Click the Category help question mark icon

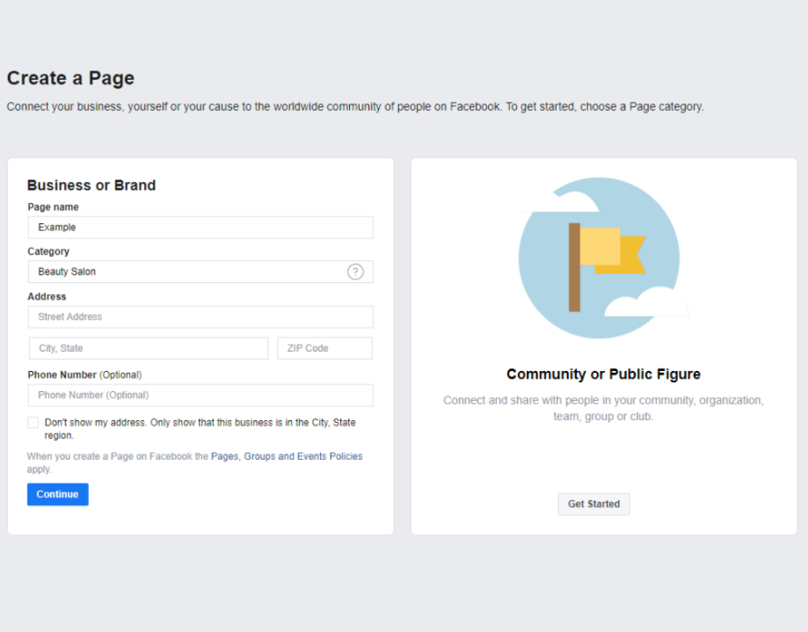(x=356, y=272)
